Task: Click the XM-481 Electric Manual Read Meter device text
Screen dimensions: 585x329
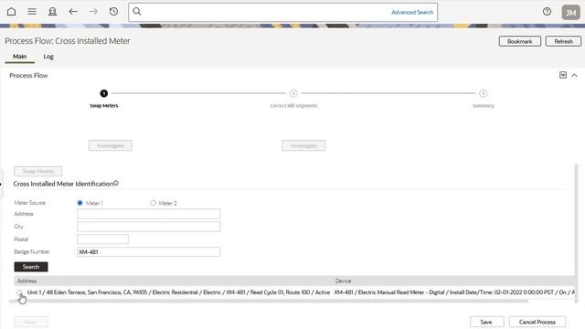Action: (454, 292)
